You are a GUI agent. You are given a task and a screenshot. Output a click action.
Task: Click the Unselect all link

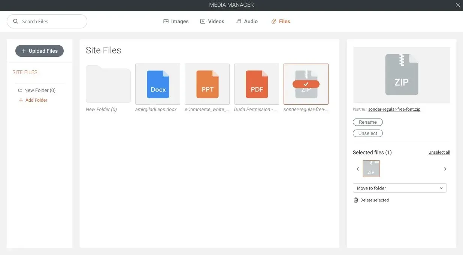tap(439, 152)
